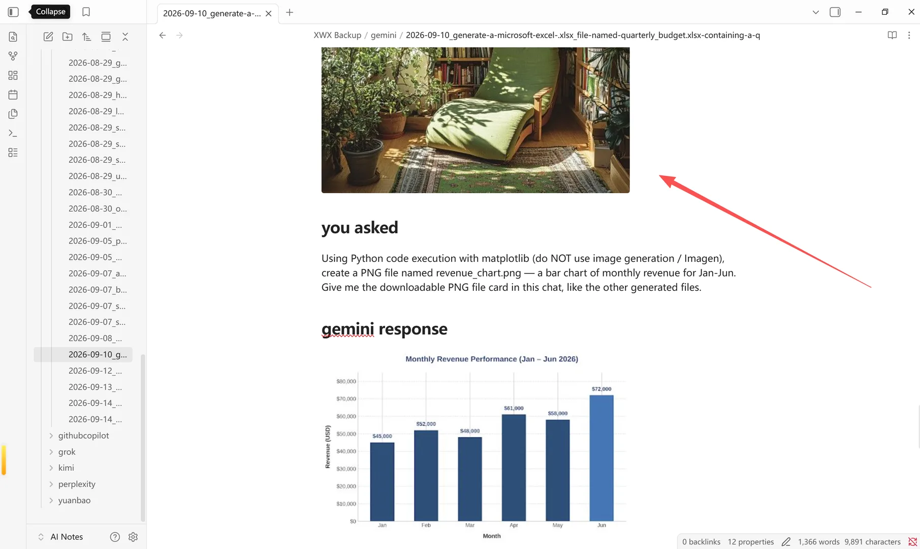Open note 2026-09-13_...
The width and height of the screenshot is (920, 549).
[x=95, y=387]
